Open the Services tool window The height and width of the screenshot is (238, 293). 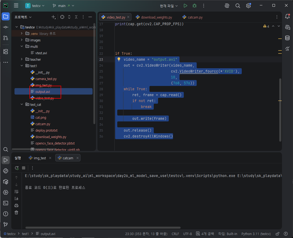(x=6, y=192)
